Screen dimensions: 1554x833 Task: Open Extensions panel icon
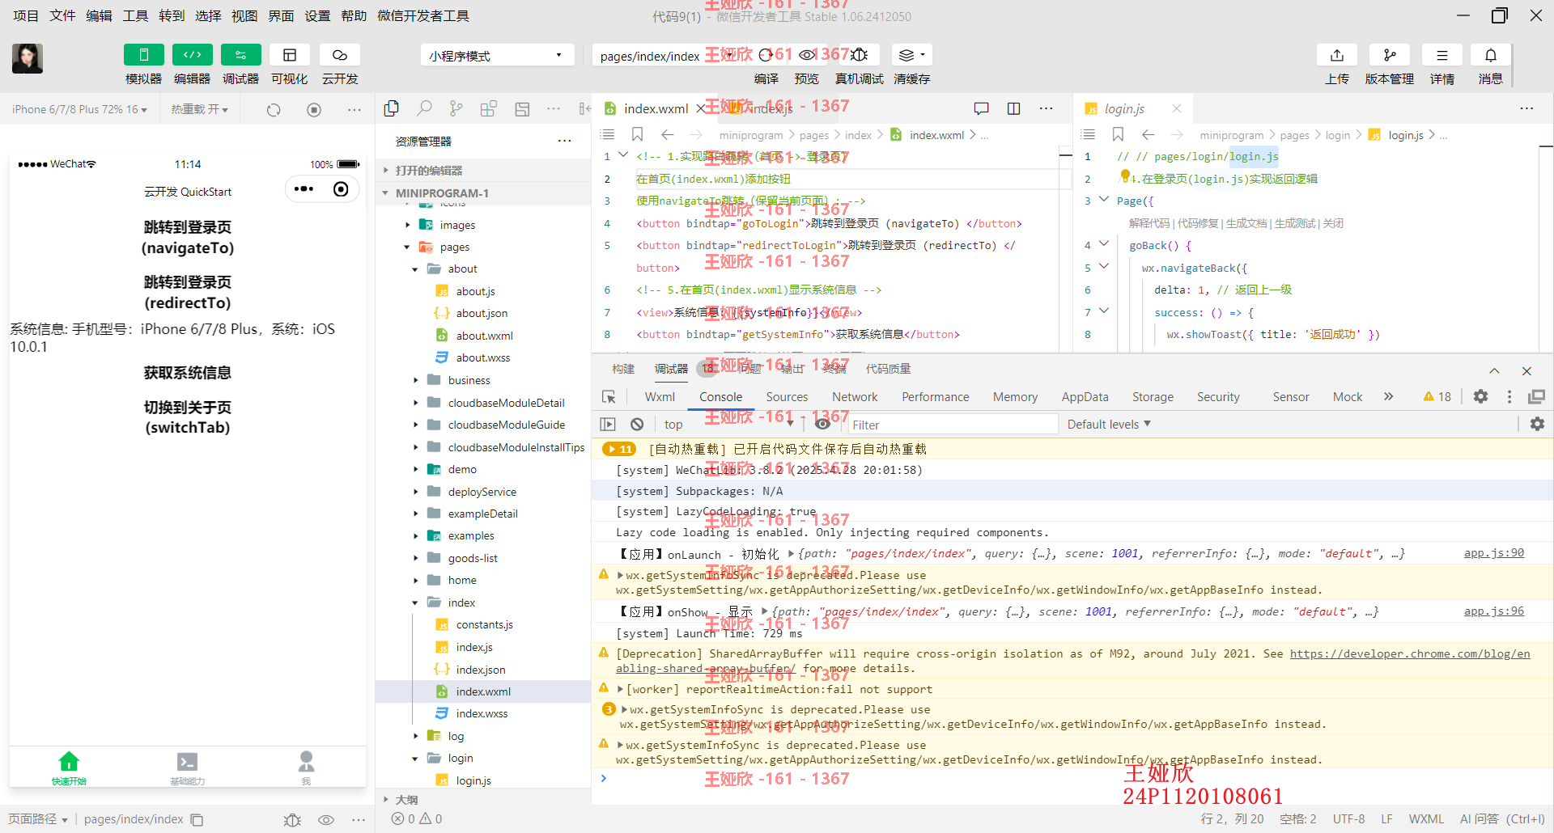point(489,108)
